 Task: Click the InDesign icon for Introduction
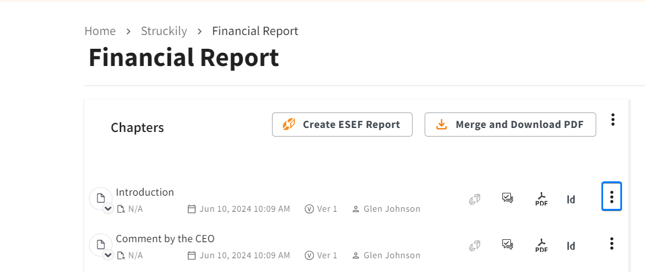tap(571, 200)
